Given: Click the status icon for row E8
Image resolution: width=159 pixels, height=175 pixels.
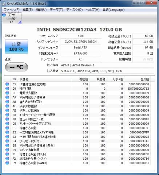Looking at the screenshot, I should point(7,145).
